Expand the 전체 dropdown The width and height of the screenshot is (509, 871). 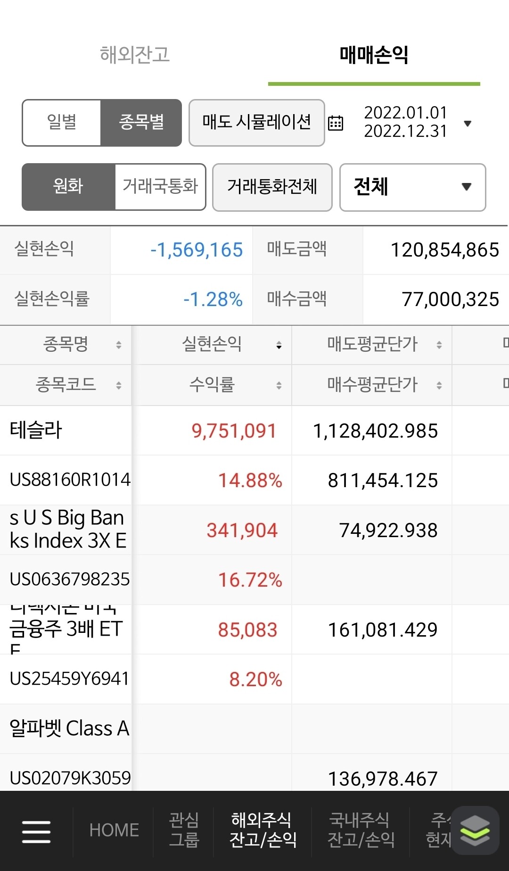[x=412, y=187]
